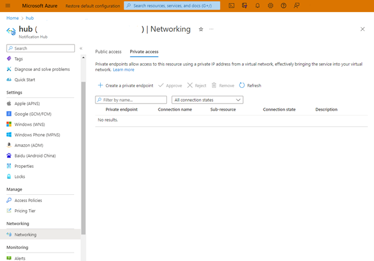Expand the All connection states dropdown
The width and height of the screenshot is (374, 261).
pyautogui.click(x=207, y=100)
